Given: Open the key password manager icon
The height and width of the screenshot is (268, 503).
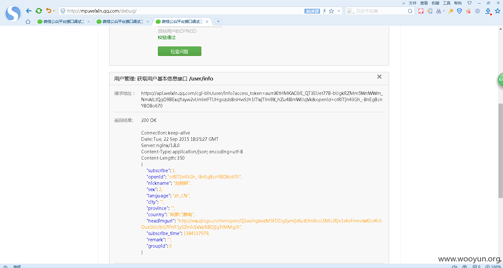Looking at the screenshot, I should pyautogui.click(x=451, y=11).
